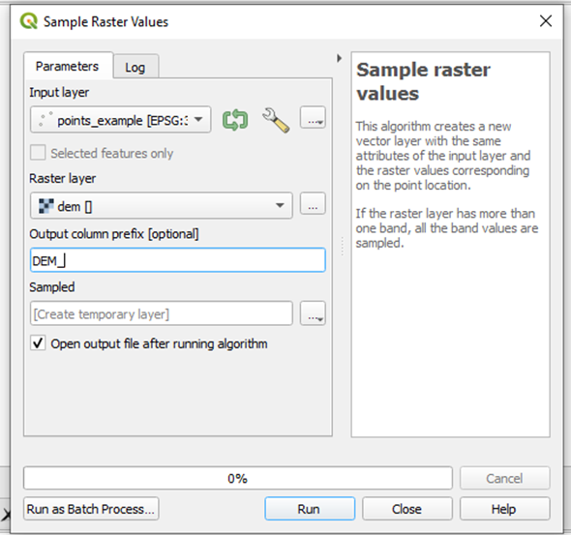
Task: Browse for raster layer with ellipsis button
Action: click(x=313, y=203)
